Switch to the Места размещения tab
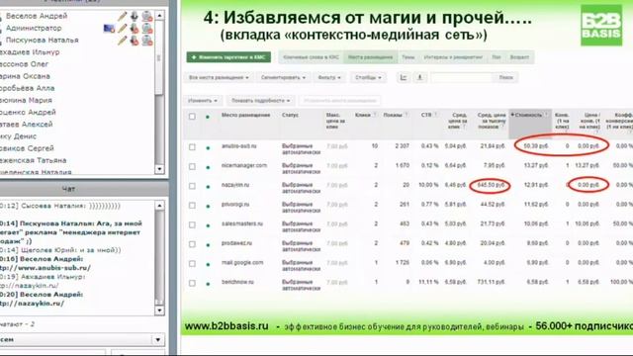The height and width of the screenshot is (356, 633). click(370, 57)
